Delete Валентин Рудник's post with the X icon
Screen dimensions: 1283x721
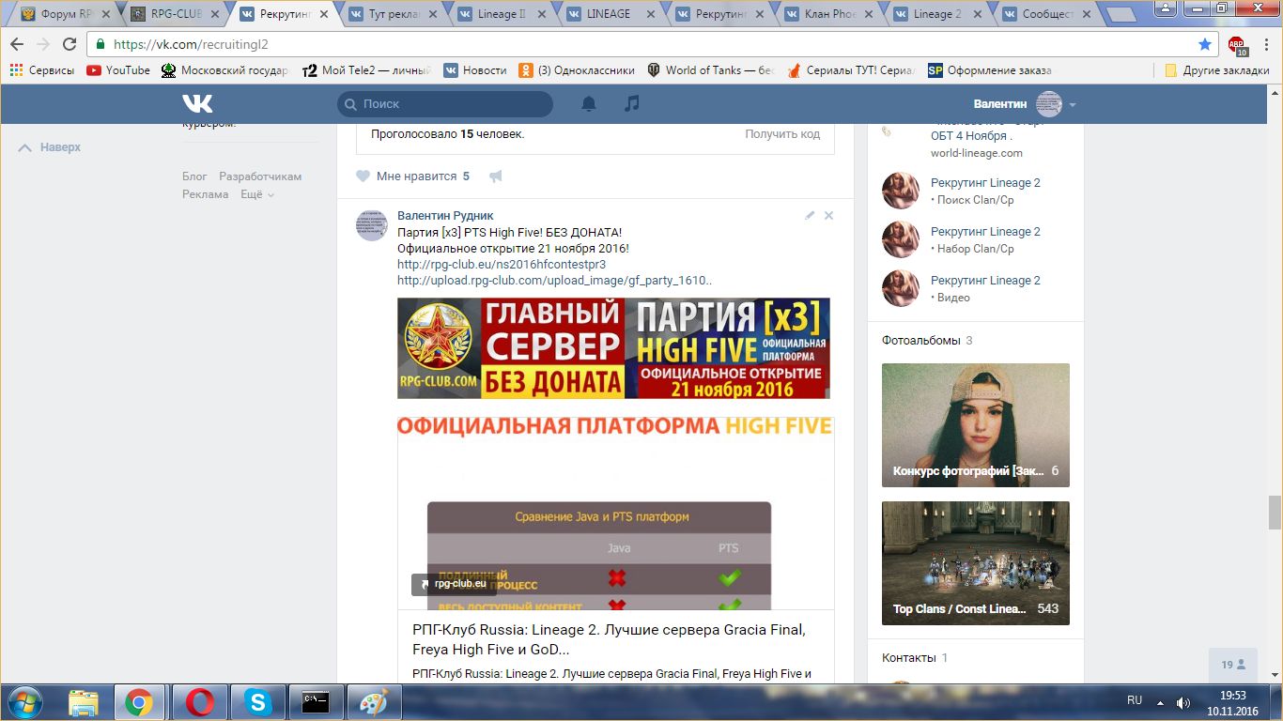(x=828, y=216)
